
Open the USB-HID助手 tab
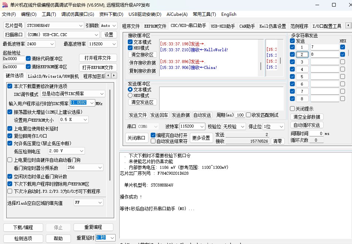[x=223, y=26]
